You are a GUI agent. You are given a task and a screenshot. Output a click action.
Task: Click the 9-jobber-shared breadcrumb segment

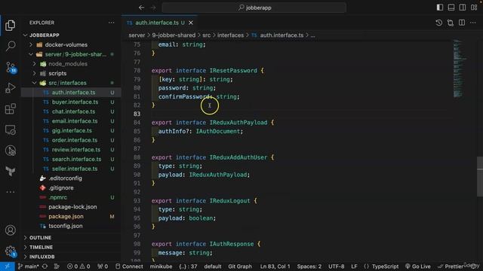coord(174,35)
